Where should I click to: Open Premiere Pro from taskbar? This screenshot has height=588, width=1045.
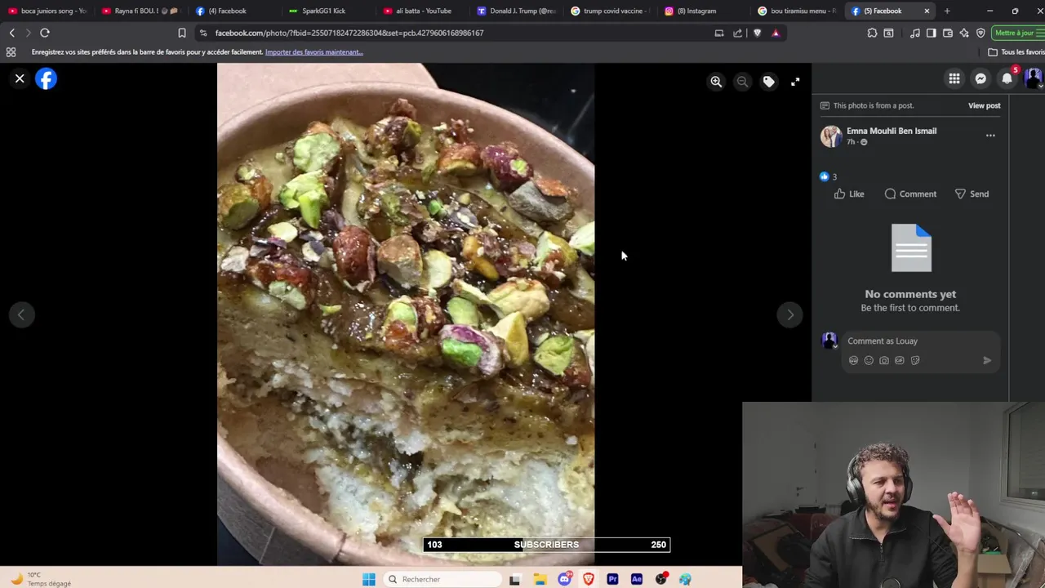point(612,579)
